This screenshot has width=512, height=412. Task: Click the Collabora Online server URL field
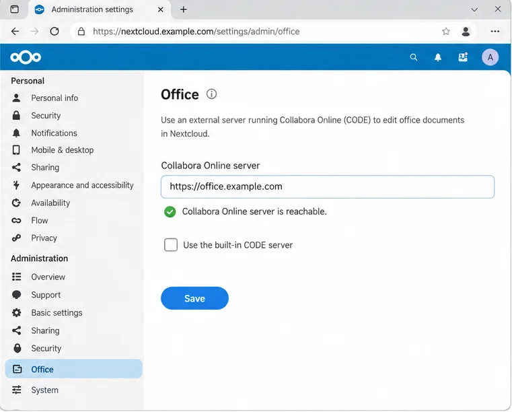click(328, 186)
